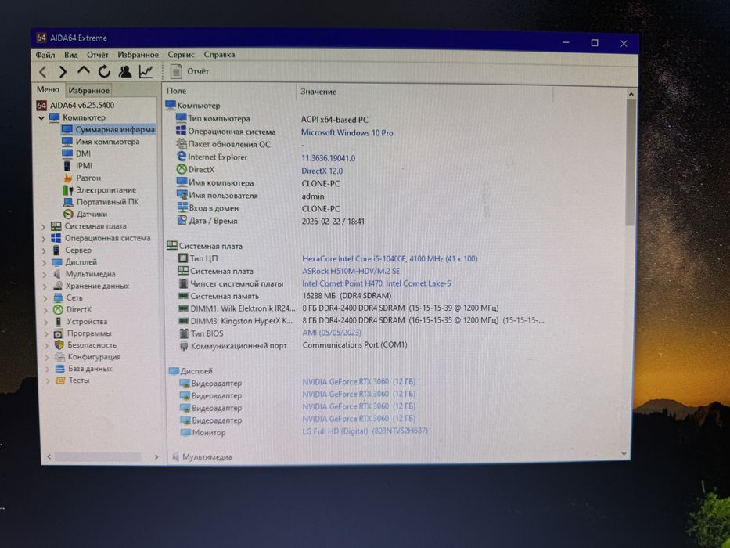730x548 pixels.
Task: Expand the Мультимедиа tree node in sidebar
Action: [45, 275]
